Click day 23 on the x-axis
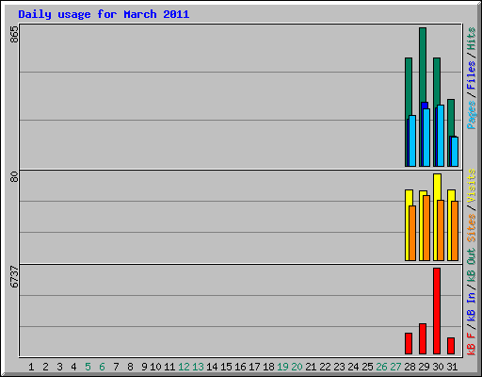 [339, 367]
